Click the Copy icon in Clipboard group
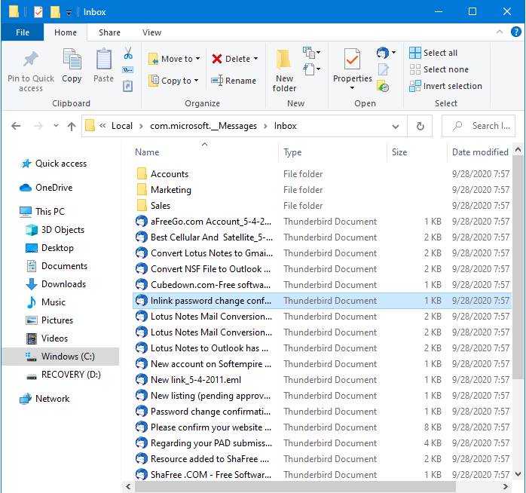Viewport: 526px width, 493px height. click(x=72, y=59)
